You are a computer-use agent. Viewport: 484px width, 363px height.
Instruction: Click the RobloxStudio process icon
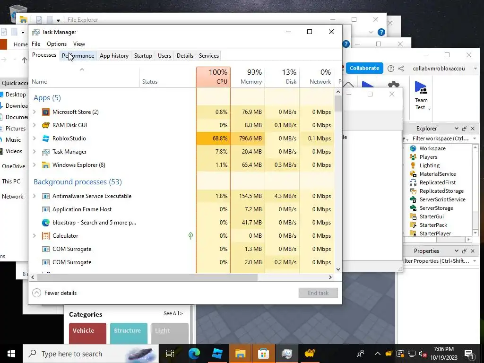46,138
